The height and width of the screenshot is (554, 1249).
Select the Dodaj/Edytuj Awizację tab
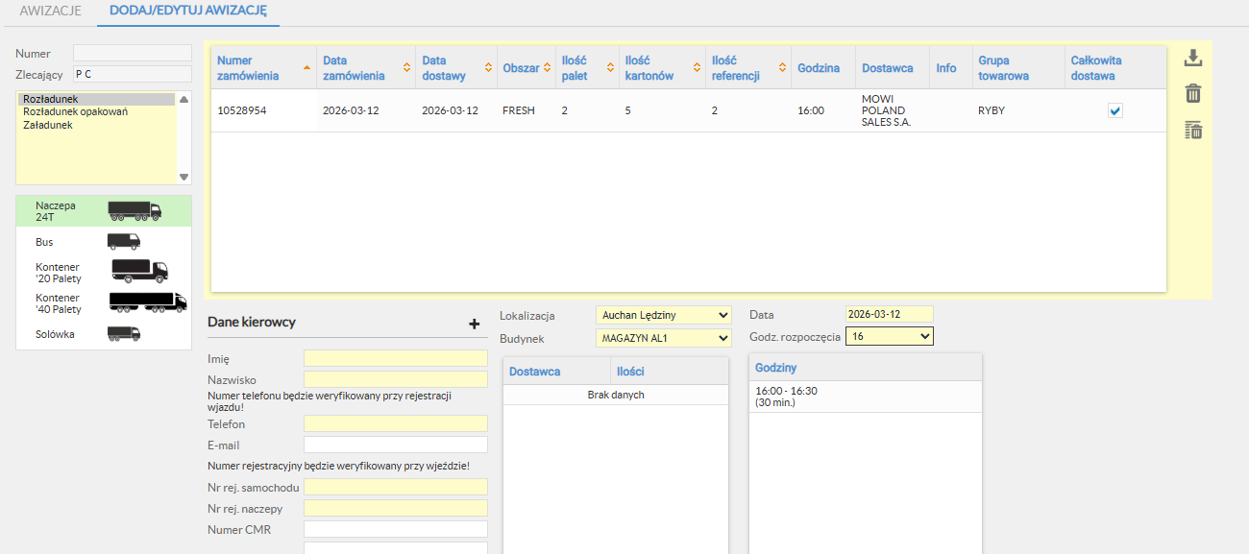(188, 12)
